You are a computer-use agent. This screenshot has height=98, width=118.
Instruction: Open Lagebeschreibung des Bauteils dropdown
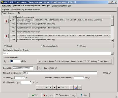pyautogui.click(x=112, y=53)
